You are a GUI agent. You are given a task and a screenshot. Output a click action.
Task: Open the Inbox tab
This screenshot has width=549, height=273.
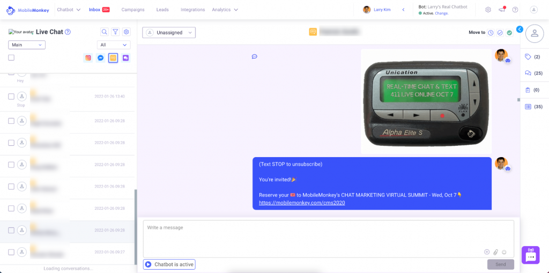(x=99, y=10)
